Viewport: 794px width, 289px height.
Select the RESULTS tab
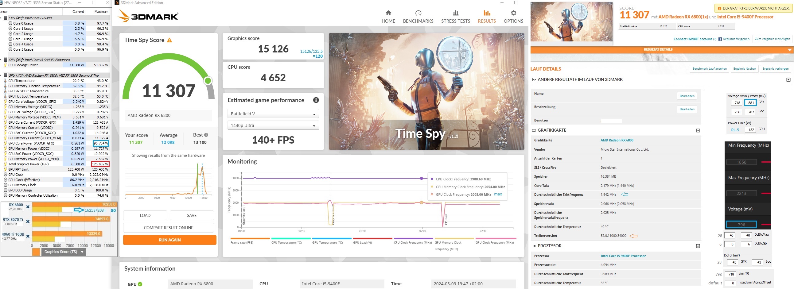487,17
